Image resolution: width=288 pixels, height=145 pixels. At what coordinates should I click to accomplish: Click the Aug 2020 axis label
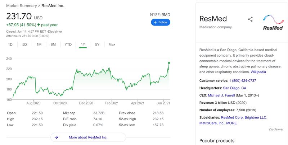tap(33, 103)
